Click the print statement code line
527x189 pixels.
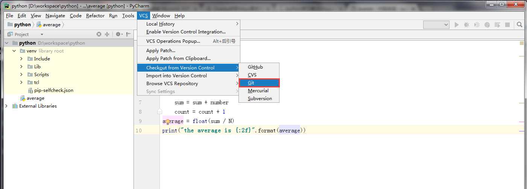click(x=234, y=130)
